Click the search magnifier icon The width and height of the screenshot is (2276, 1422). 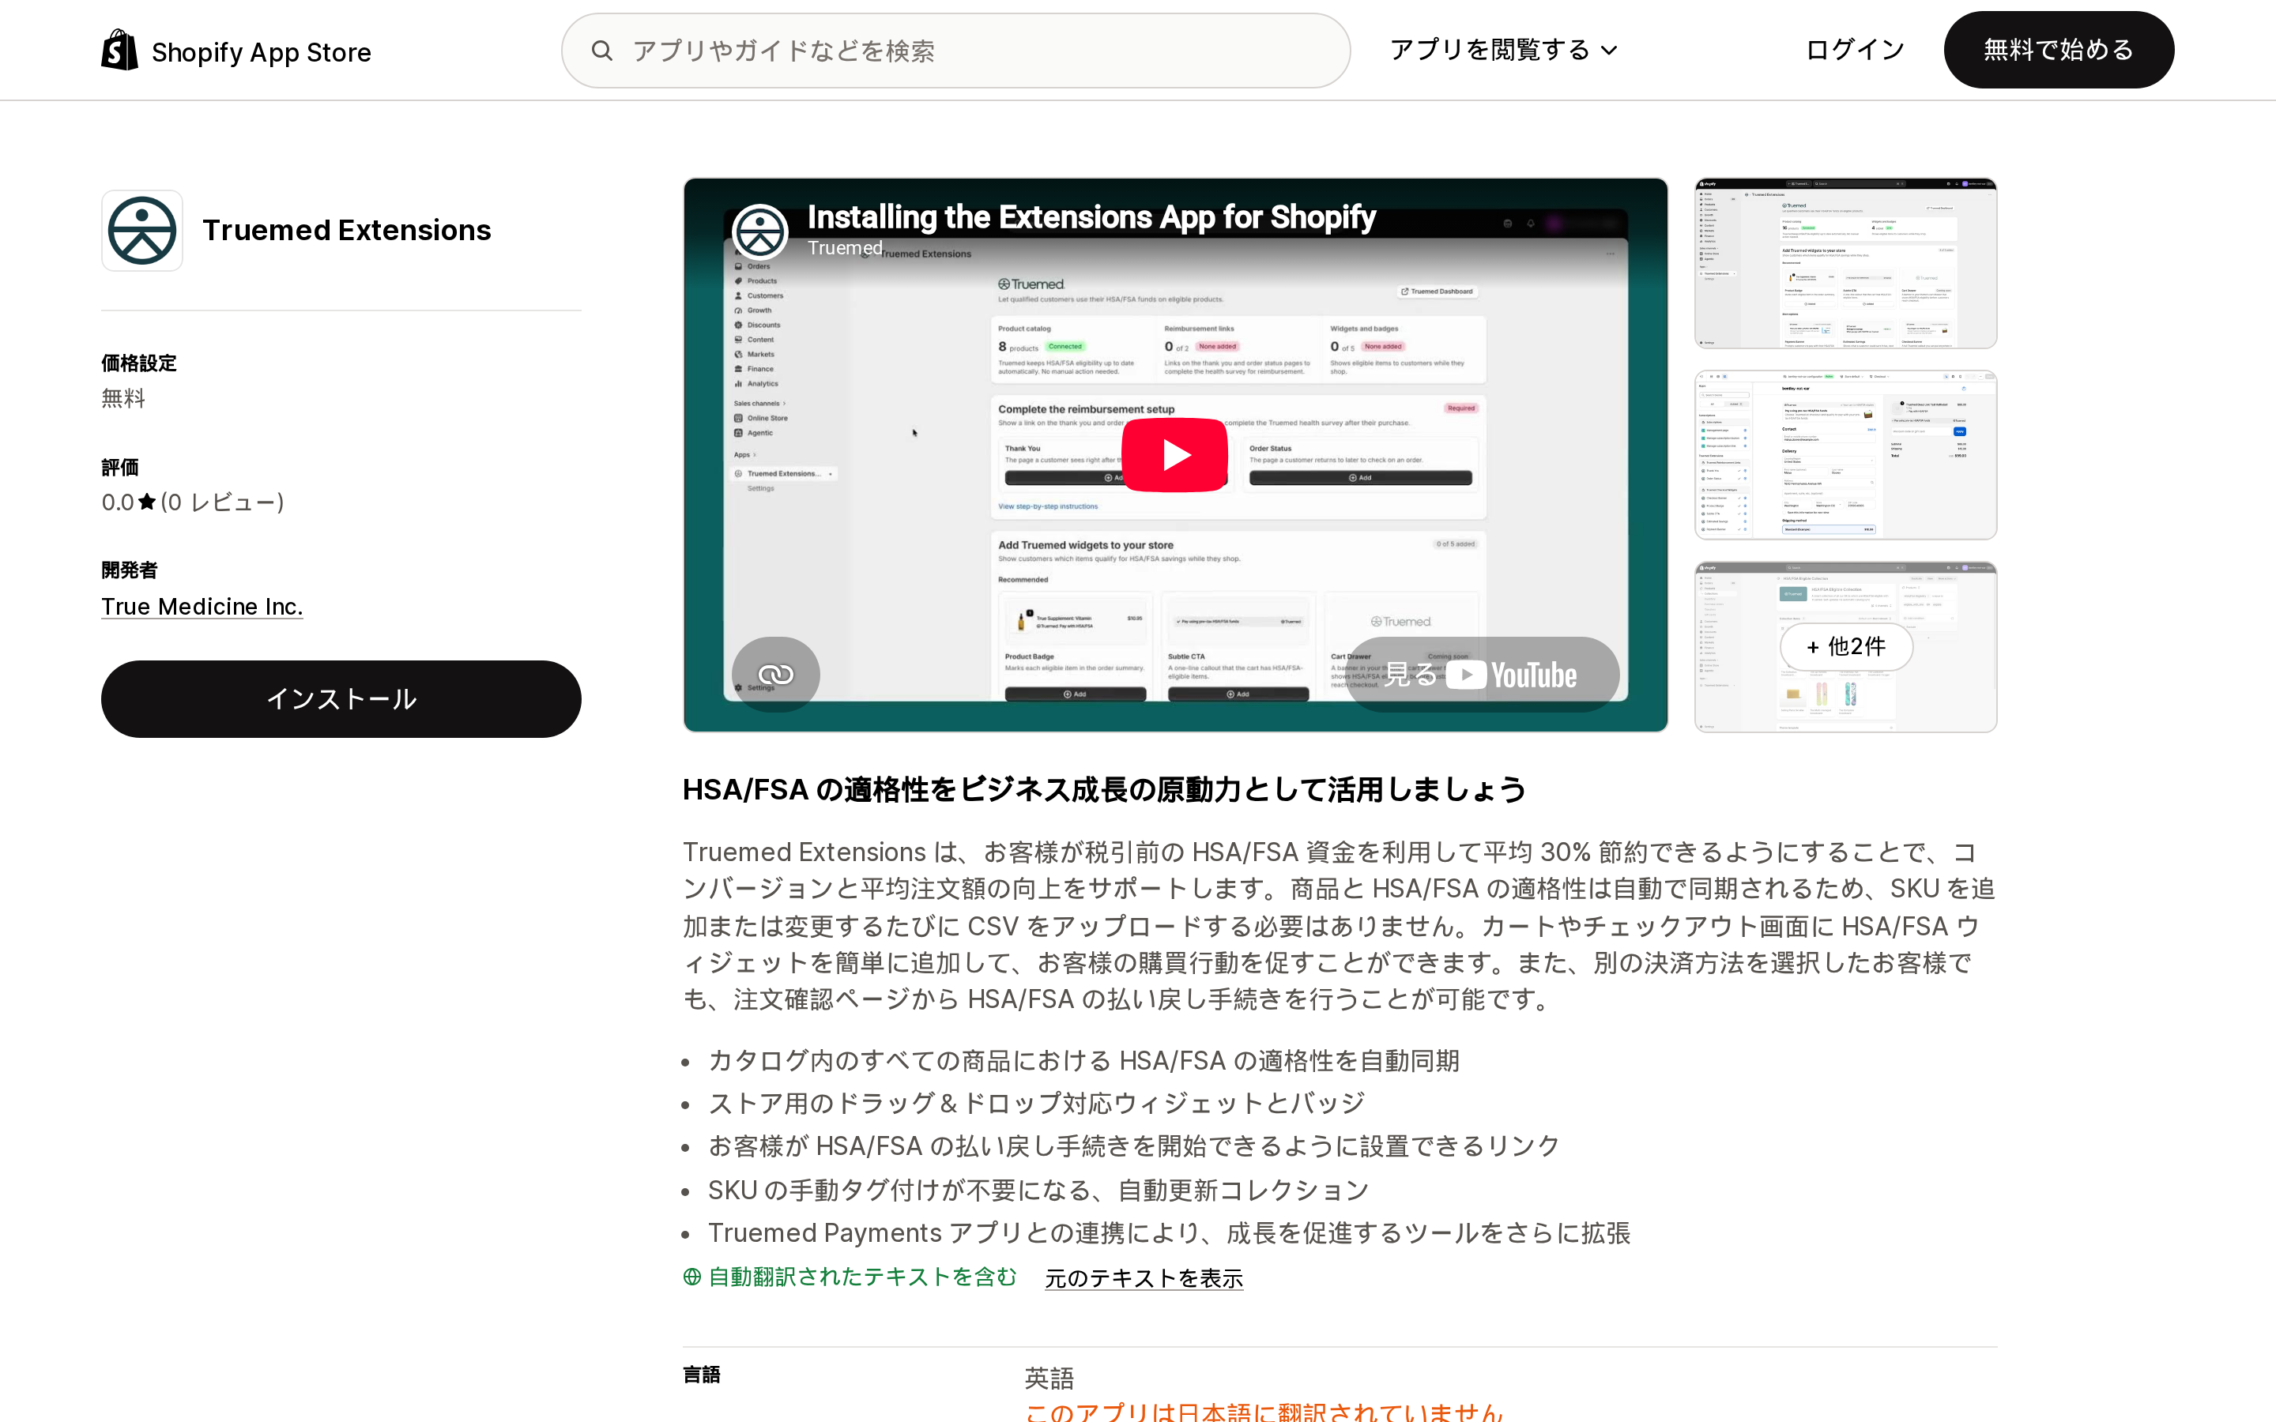point(602,51)
